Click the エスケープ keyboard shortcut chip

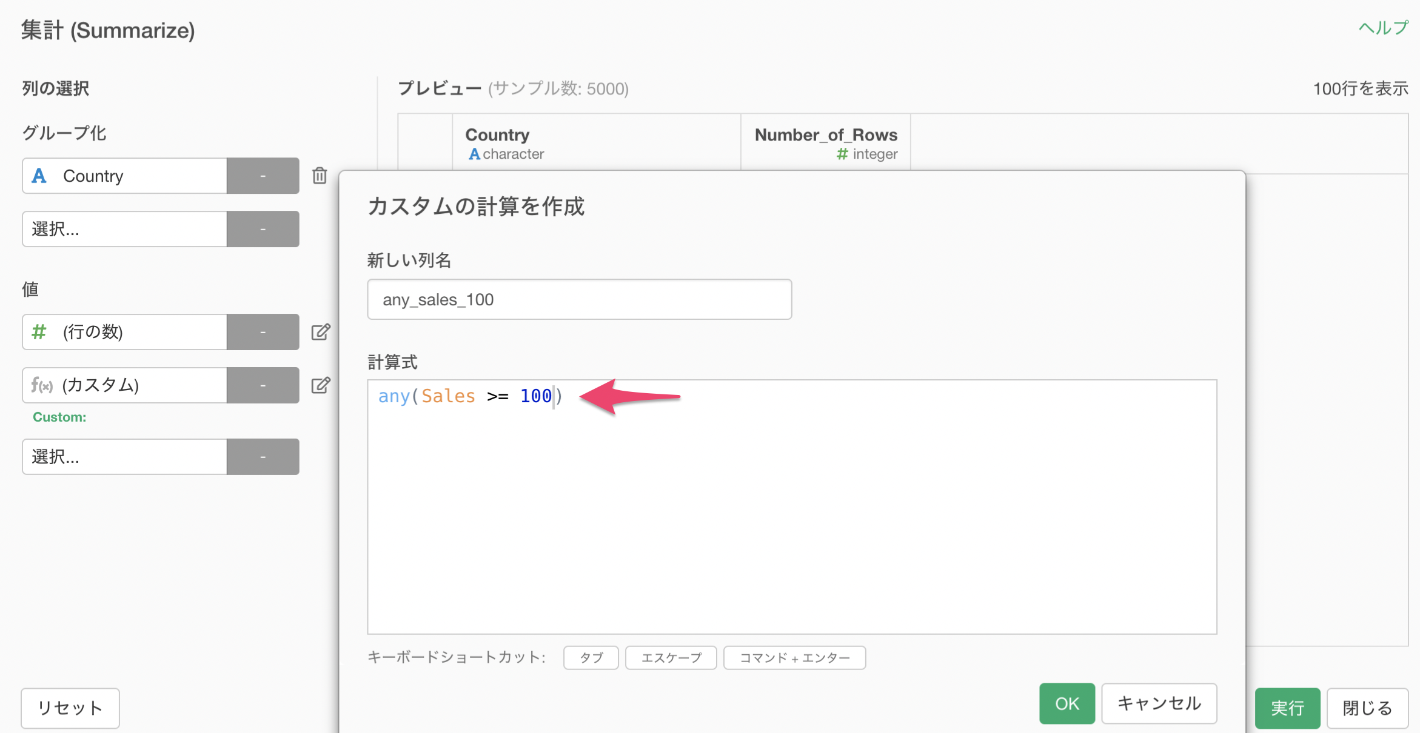671,658
